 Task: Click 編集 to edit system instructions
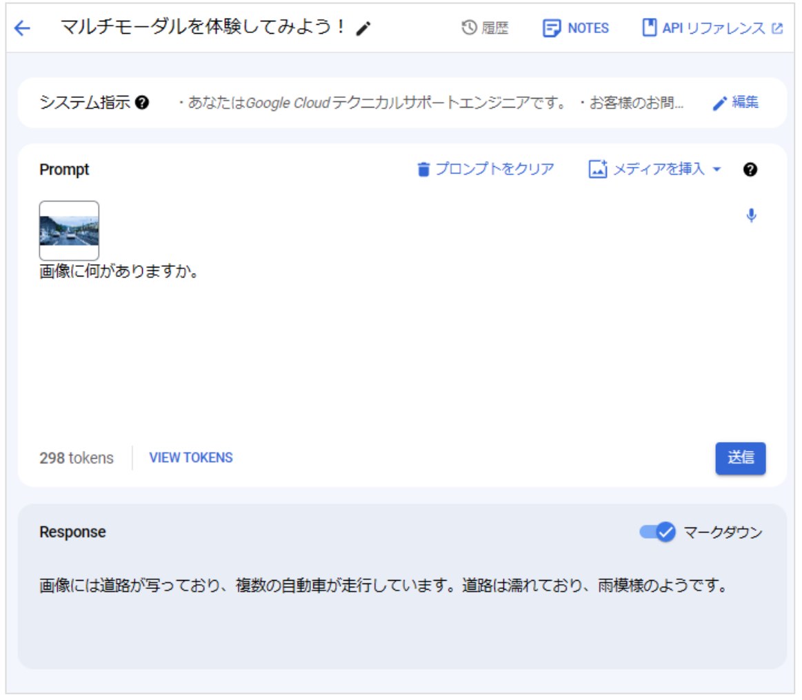[x=736, y=103]
